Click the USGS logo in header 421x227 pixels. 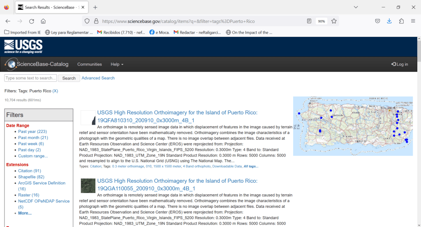click(23, 46)
